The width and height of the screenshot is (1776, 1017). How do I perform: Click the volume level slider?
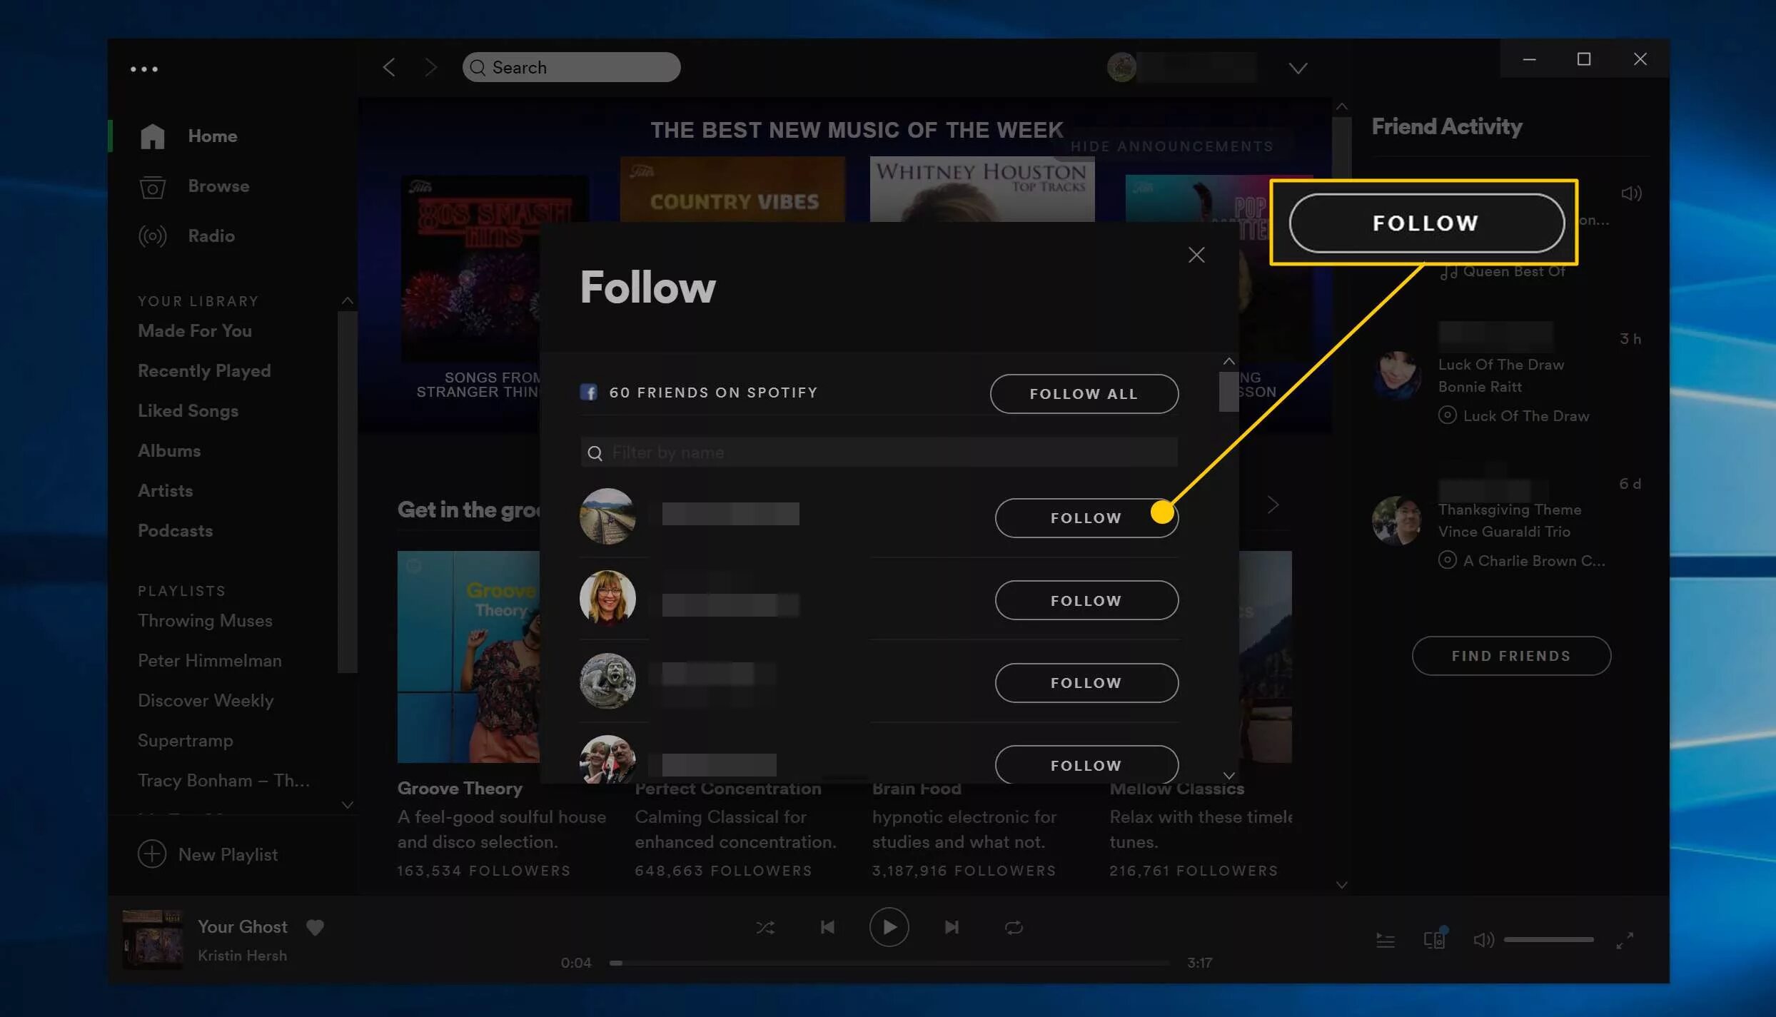tap(1548, 939)
